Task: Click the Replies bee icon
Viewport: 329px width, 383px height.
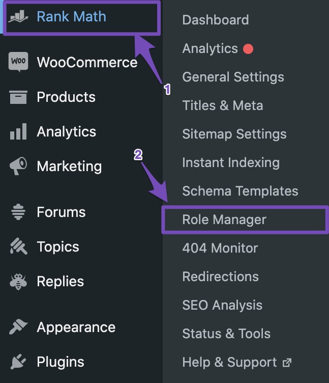Action: coord(18,282)
